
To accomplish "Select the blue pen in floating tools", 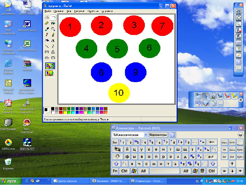I will [220, 96].
